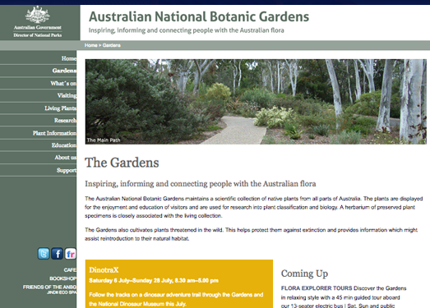Open Plant Information sidebar item
Viewport: 430px width, 308px height.
[x=54, y=133]
